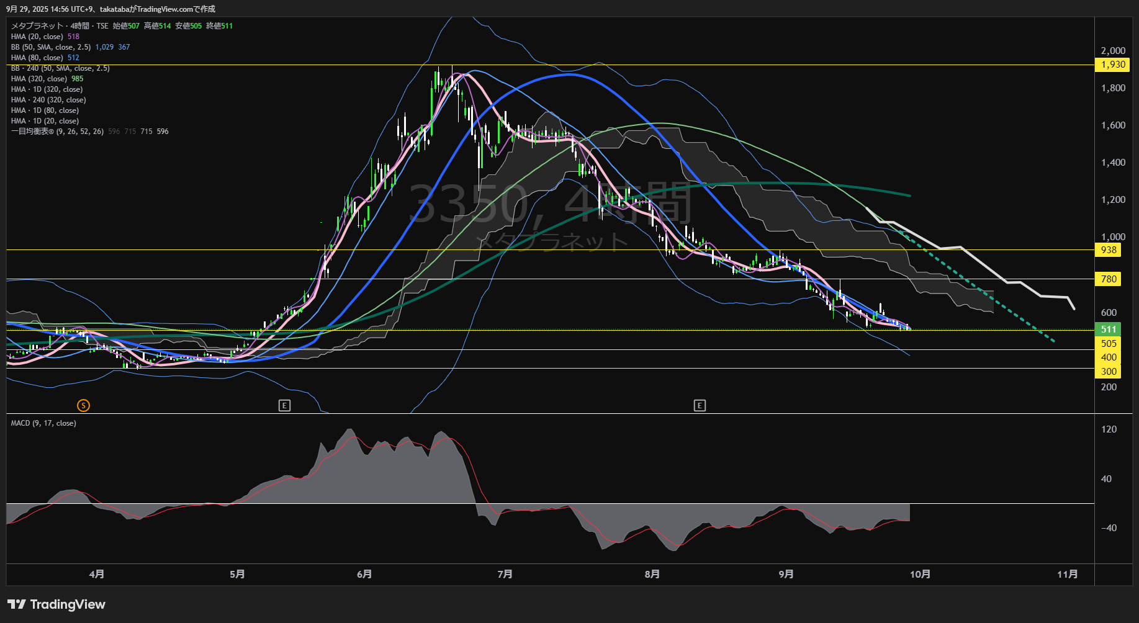
Task: Click the 4月 time axis label
Action: point(97,574)
